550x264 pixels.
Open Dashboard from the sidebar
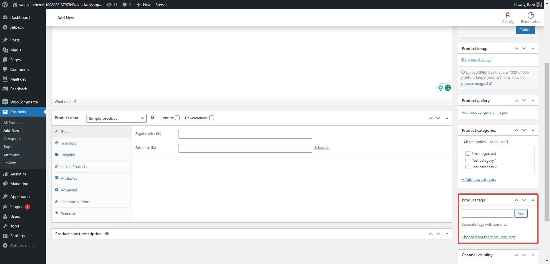point(23,17)
